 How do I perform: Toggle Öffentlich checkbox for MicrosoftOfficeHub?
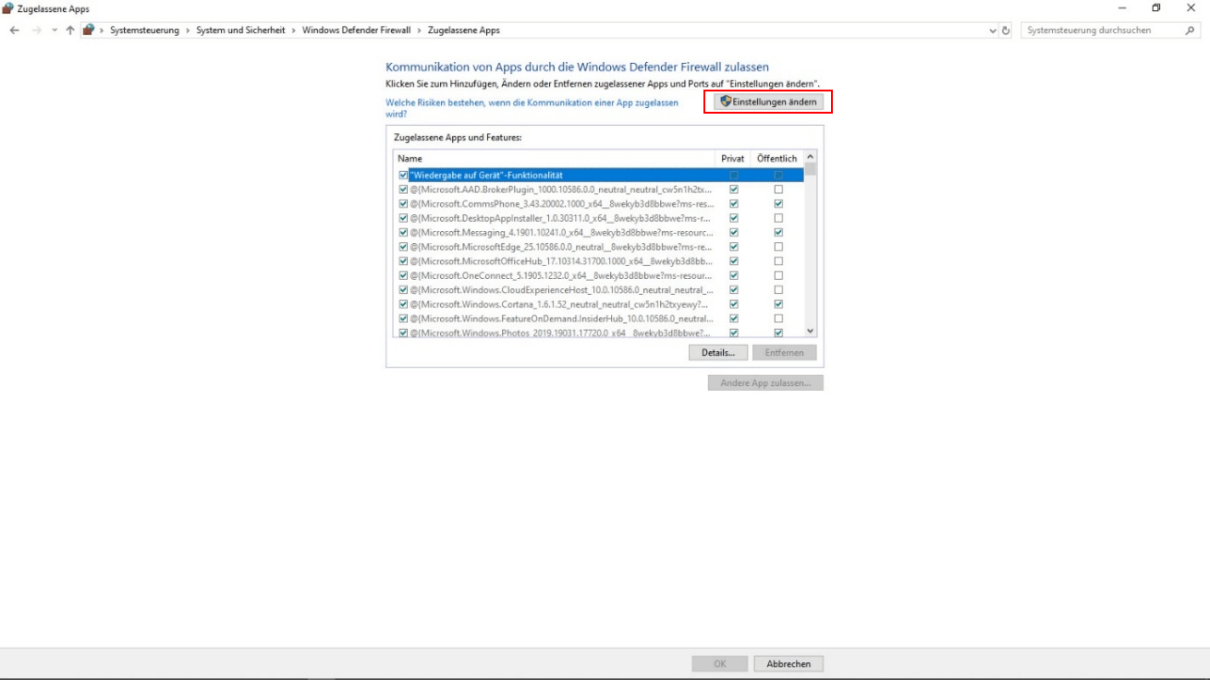tap(778, 261)
